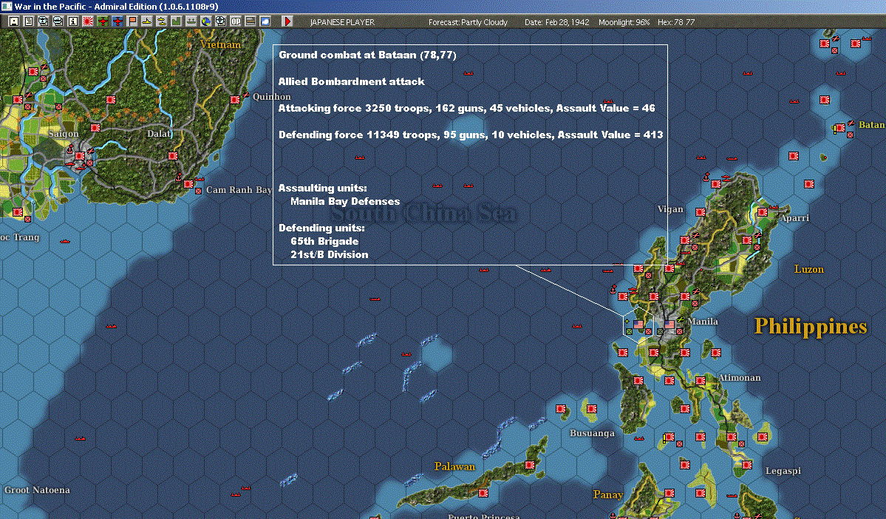Select the US flag base at Manila
Image resolution: width=886 pixels, height=519 pixels.
669,325
